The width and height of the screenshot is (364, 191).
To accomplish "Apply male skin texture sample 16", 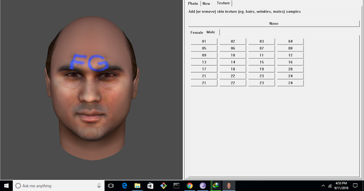I will tap(290, 62).
